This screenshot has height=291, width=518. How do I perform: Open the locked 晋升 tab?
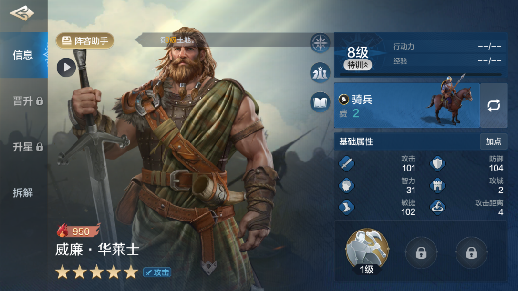[x=24, y=101]
